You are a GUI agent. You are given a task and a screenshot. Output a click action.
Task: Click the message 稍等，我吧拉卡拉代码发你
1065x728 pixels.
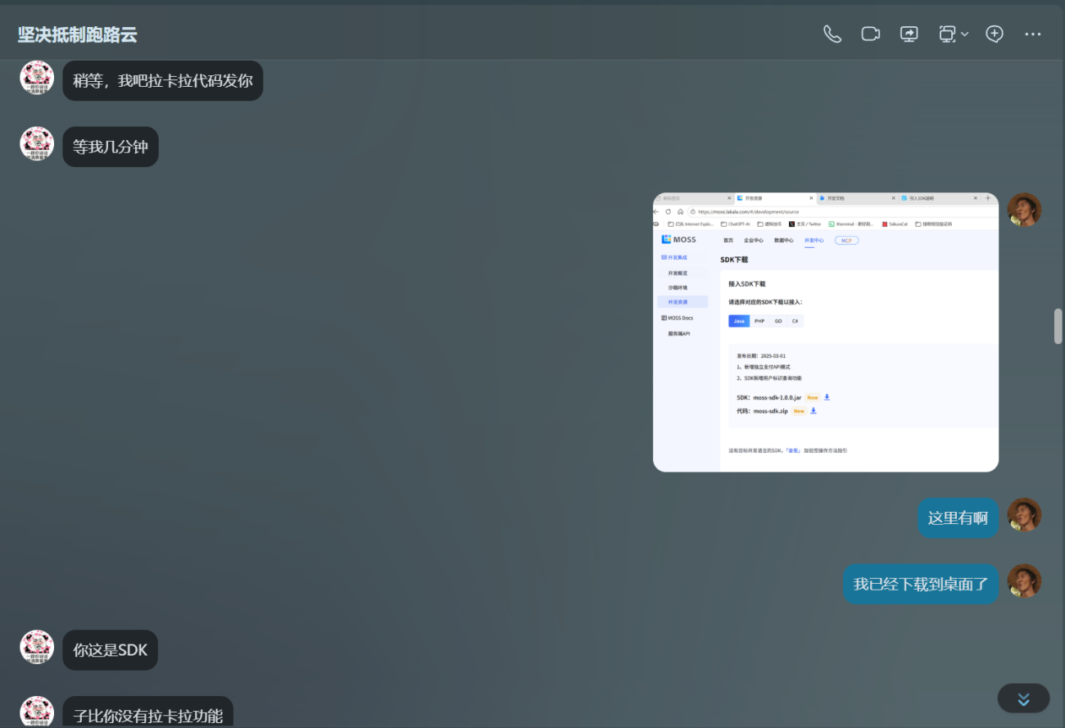(162, 80)
